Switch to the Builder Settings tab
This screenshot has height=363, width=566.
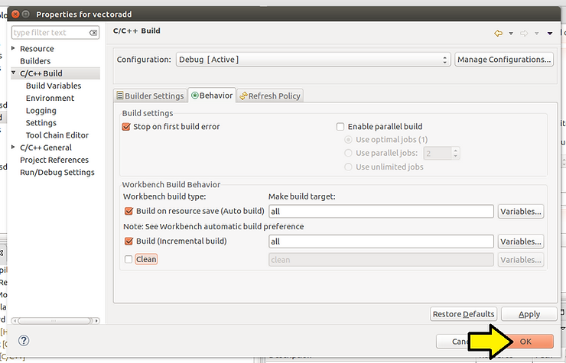(150, 96)
